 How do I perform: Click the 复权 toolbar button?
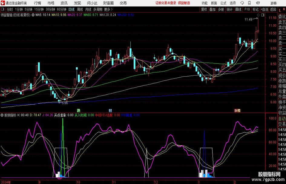(x=204, y=9)
